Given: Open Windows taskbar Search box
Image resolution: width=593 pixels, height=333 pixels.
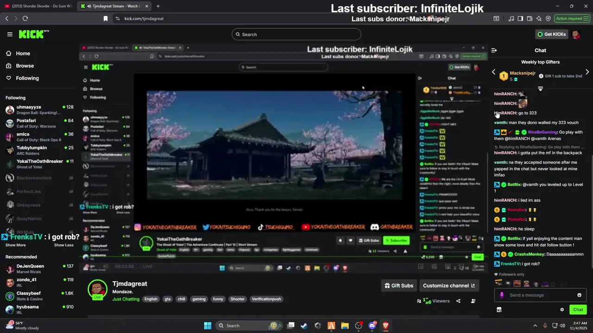Looking at the screenshot, I should tap(249, 326).
